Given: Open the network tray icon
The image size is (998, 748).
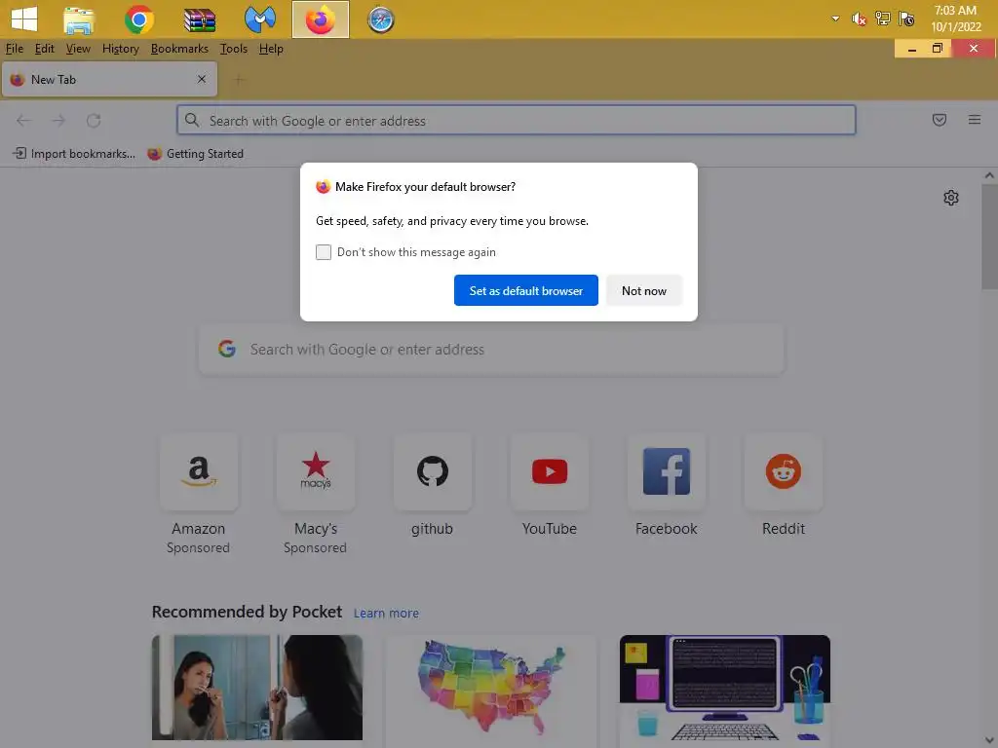Looking at the screenshot, I should pos(882,19).
